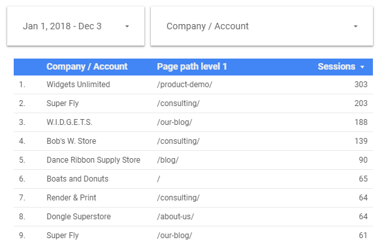Select the /blog/ path cell
The image size is (384, 244).
[x=168, y=160]
